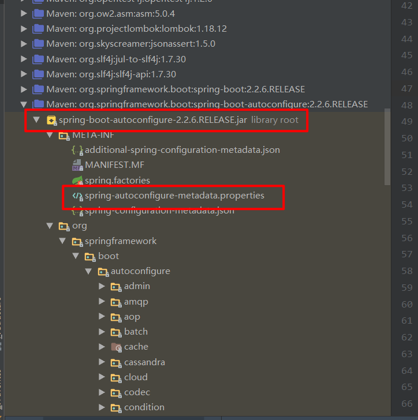
Task: Select the Maven lombok:1.18.12 row label
Action: click(136, 29)
